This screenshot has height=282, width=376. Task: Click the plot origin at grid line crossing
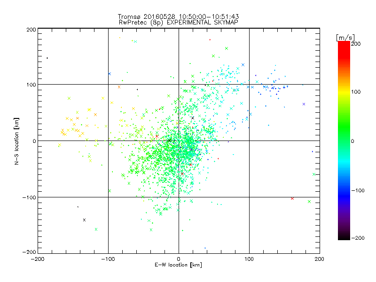(179, 141)
